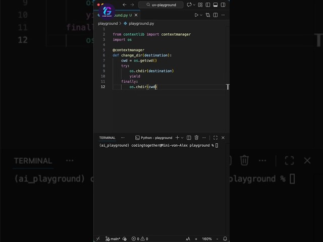Click 'cwd = os.getcwd()' on line 7
This screenshot has height=242, width=323.
[139, 60]
